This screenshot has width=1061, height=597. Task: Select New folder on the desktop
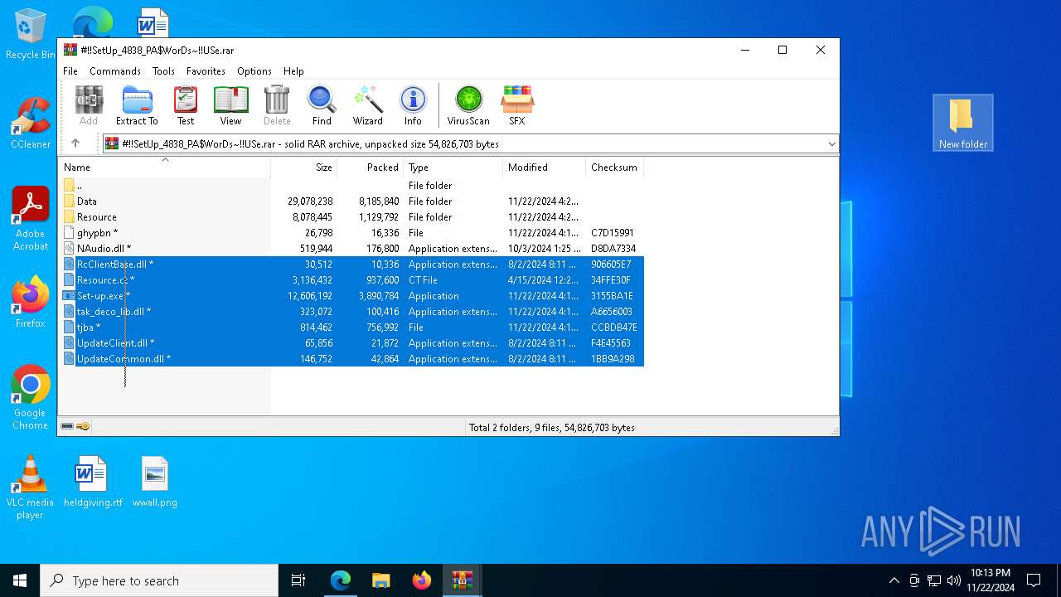pyautogui.click(x=962, y=123)
